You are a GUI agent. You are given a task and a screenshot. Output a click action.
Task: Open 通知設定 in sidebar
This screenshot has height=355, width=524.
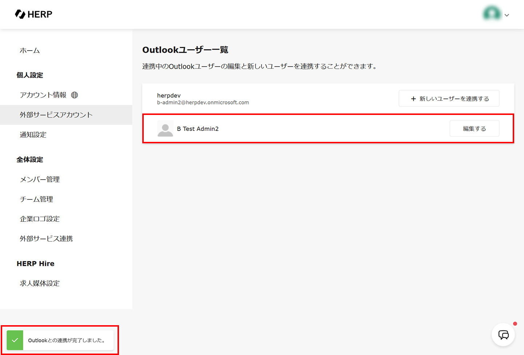pyautogui.click(x=33, y=135)
